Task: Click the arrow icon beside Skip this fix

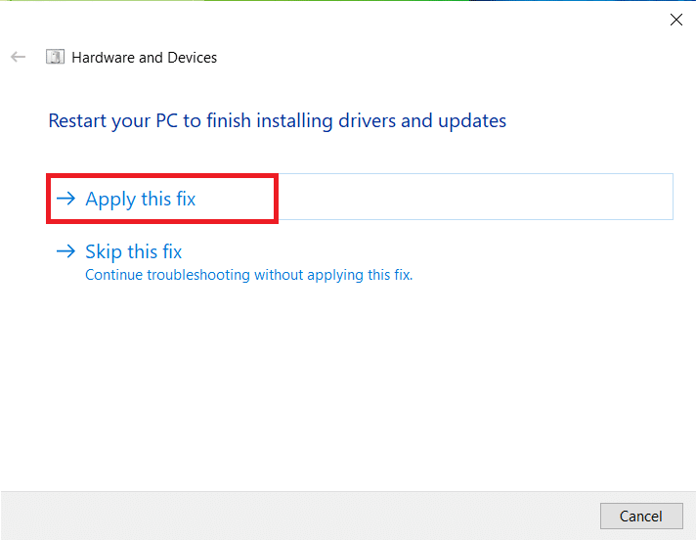Action: pos(65,251)
